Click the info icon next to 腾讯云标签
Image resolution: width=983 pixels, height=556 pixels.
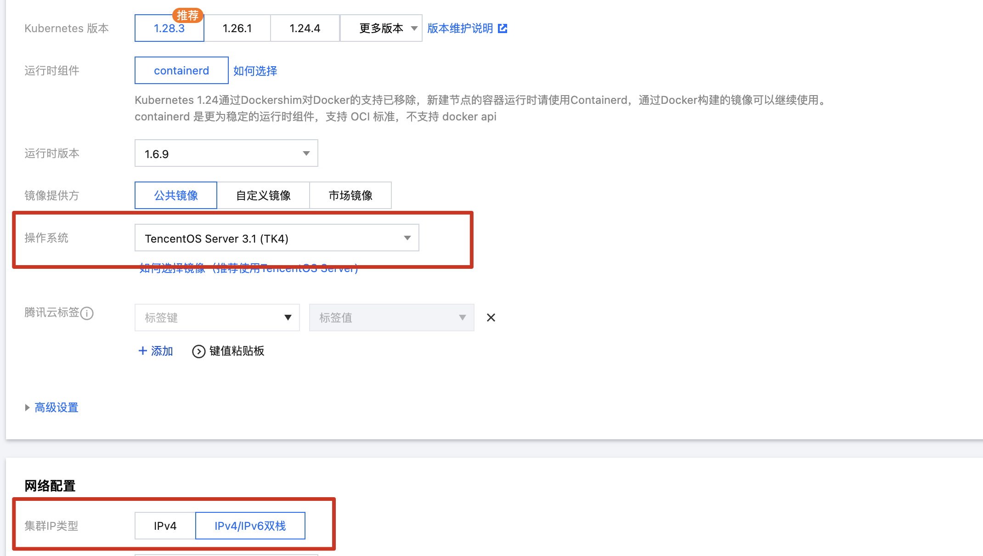(87, 313)
